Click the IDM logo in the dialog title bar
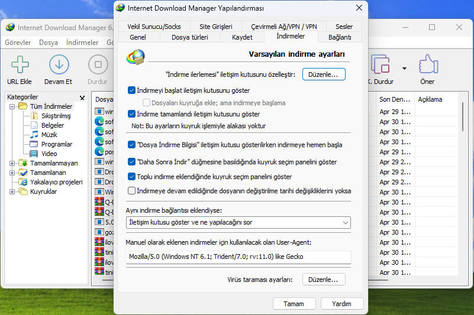 [120, 8]
